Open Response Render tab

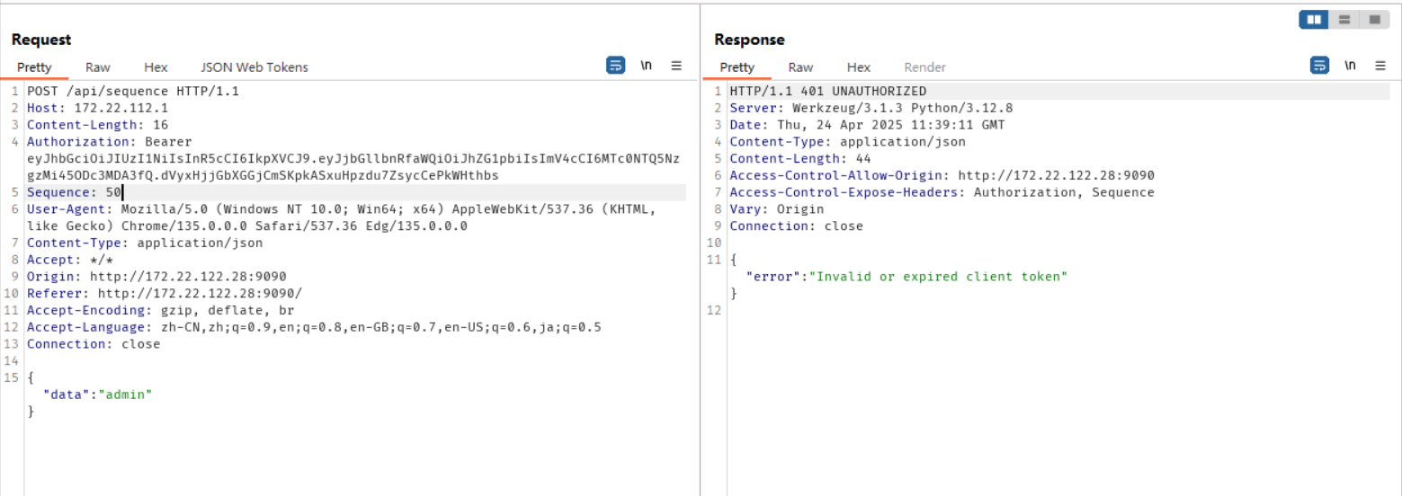click(x=925, y=67)
